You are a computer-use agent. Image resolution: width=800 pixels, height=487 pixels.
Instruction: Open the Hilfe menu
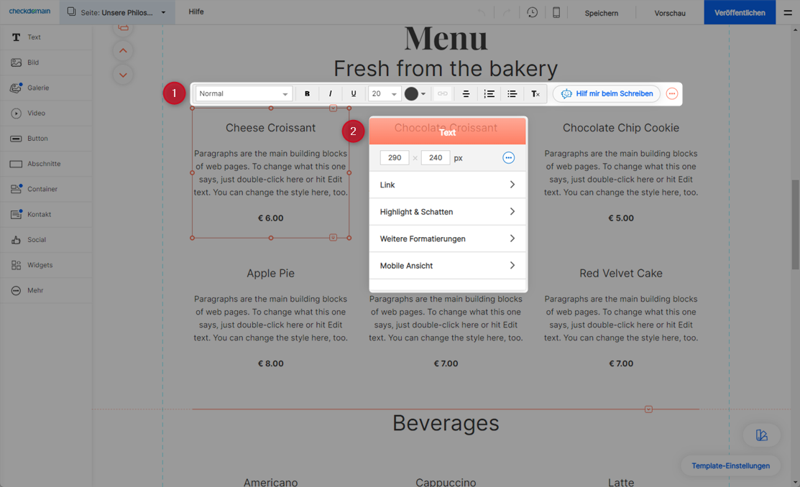click(x=196, y=12)
